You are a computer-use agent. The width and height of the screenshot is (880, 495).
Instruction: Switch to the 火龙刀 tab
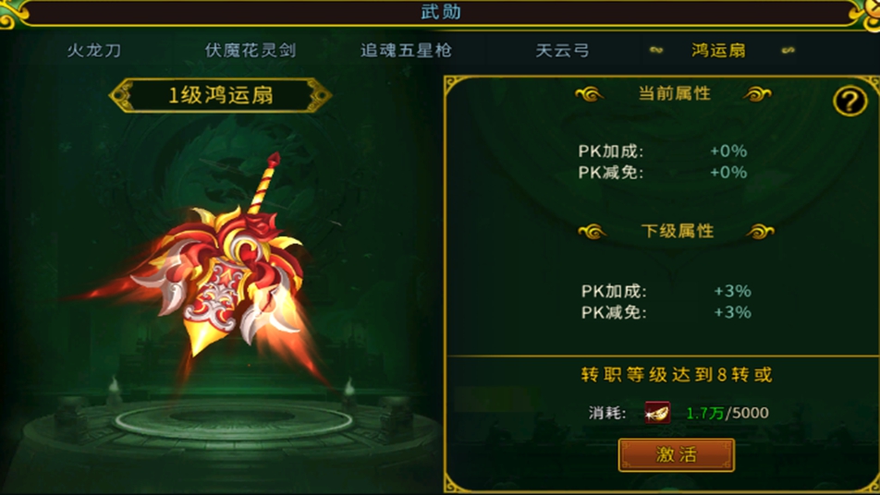click(93, 51)
